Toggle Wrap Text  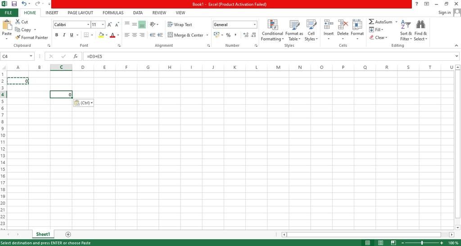coord(180,25)
